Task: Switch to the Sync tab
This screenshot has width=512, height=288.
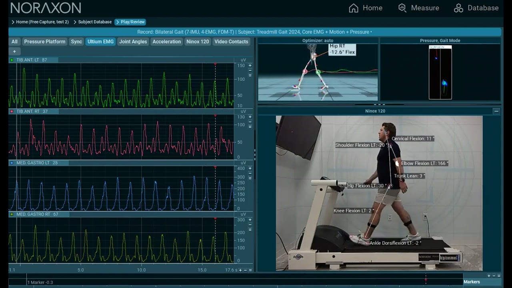Action: [76, 42]
